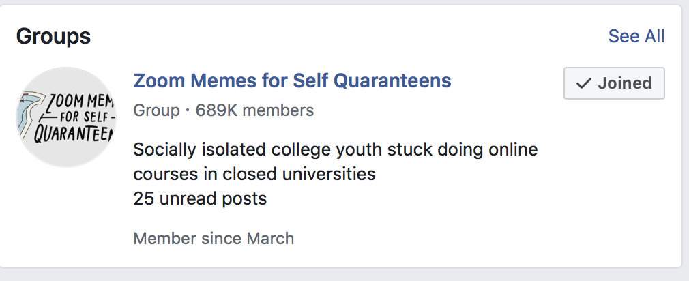Click the group description starting 'Socially isolated'
The image size is (689, 281).
[336, 149]
